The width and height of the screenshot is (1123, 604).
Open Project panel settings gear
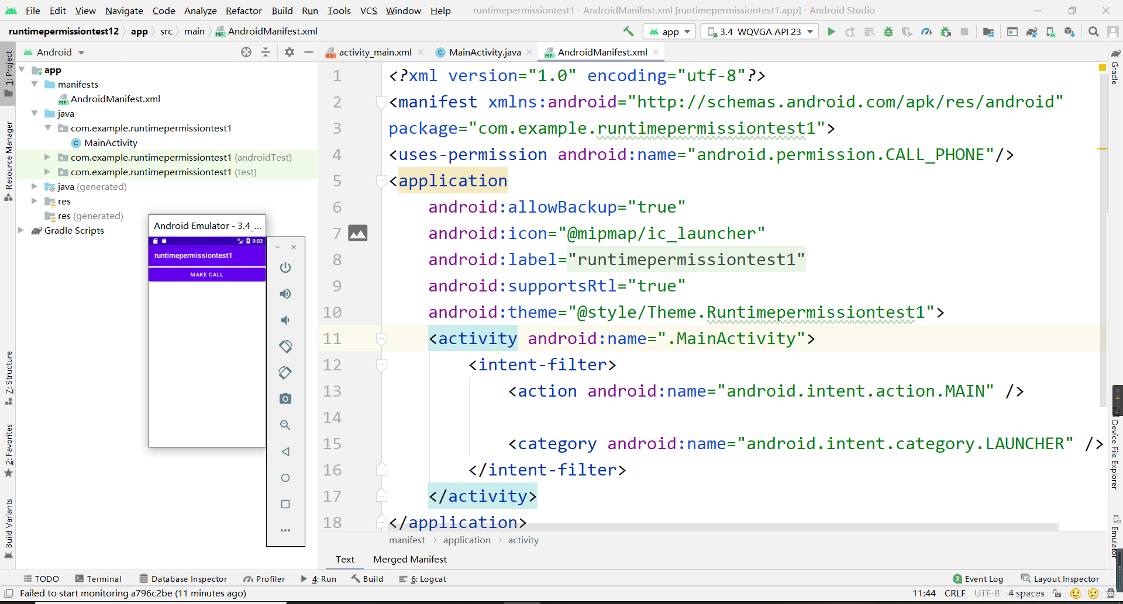pos(289,52)
